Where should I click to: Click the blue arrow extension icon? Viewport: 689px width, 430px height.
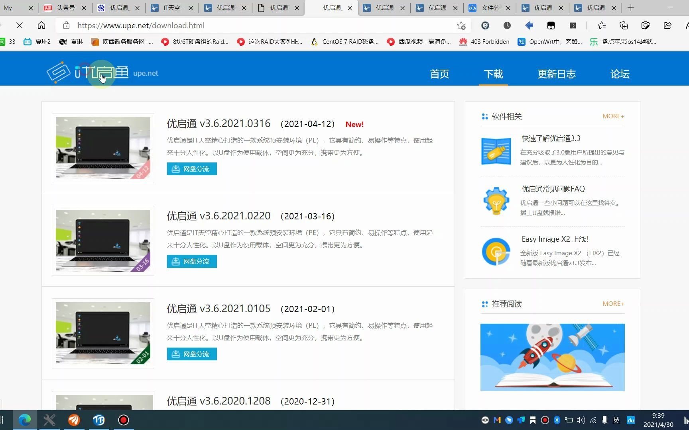tap(529, 25)
